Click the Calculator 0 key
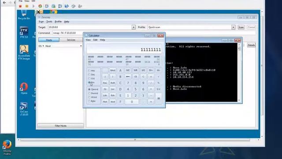This screenshot has height=159, width=282. 132,102
